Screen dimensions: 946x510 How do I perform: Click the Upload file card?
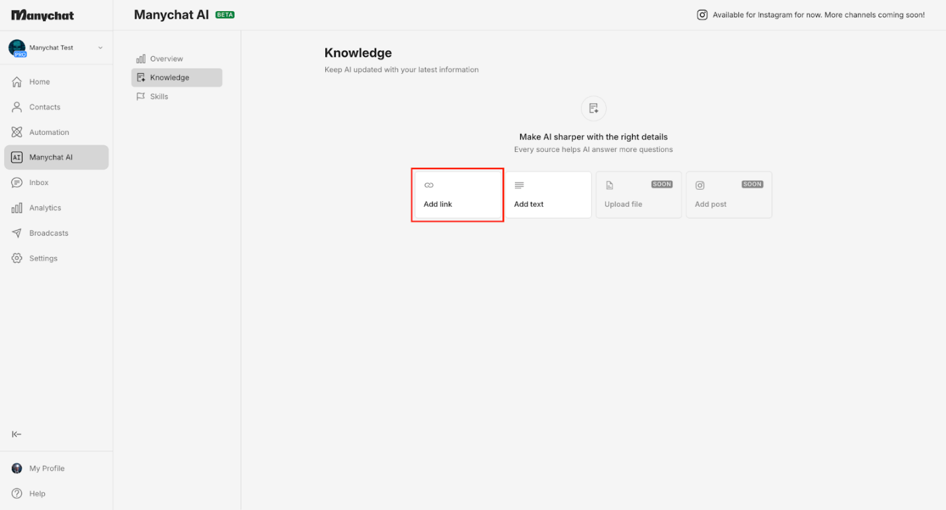[638, 195]
